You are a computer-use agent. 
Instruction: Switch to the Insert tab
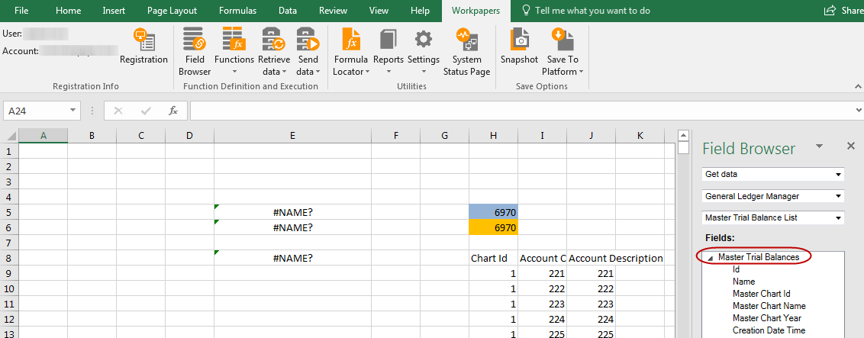[x=114, y=11]
